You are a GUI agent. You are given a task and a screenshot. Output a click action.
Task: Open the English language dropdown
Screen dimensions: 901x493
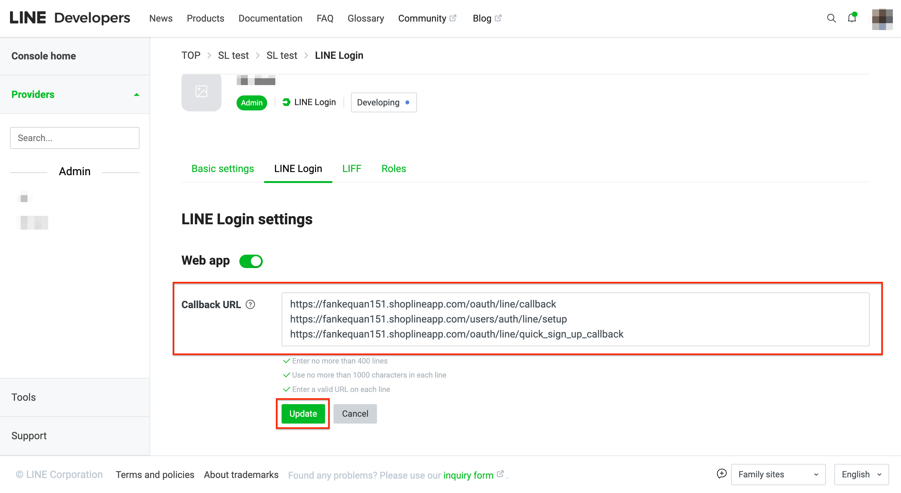pos(861,475)
